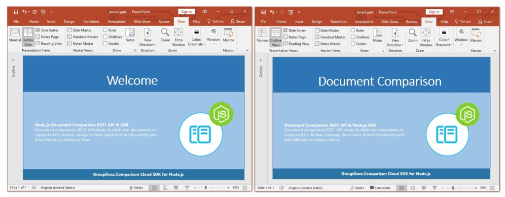
Task: Switch to Reading View in target.pptx ribbon
Action: click(295, 43)
